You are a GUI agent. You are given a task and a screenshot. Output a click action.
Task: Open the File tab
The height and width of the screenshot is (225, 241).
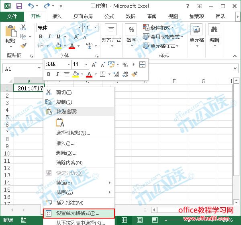pos(12,16)
